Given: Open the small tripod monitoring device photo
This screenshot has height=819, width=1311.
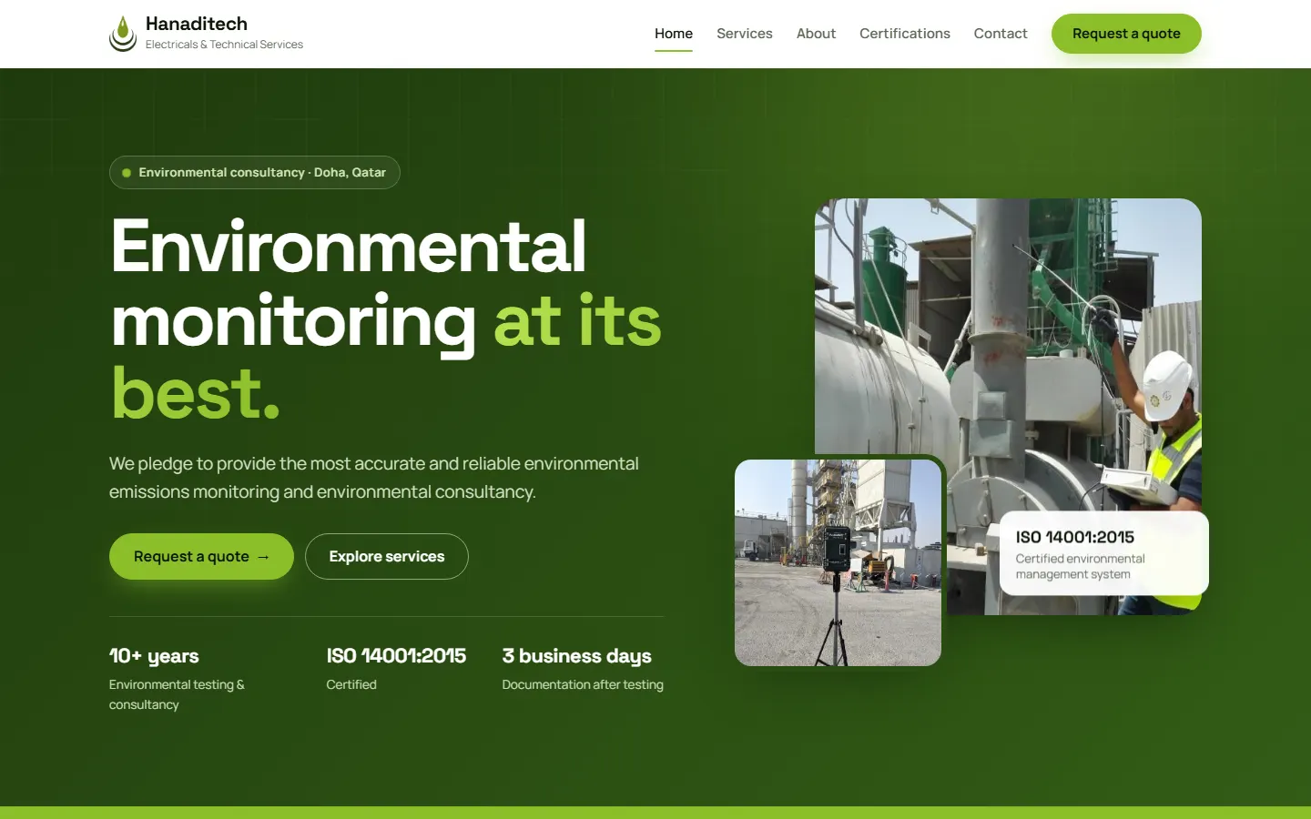Looking at the screenshot, I should (838, 562).
